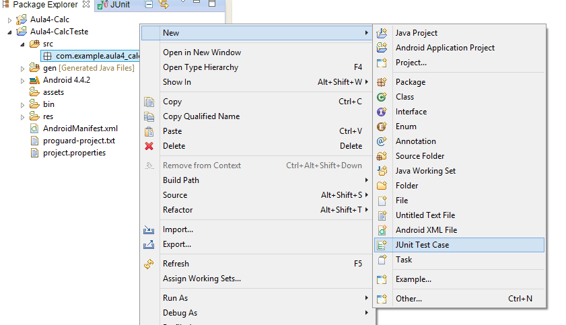566x325 pixels.
Task: Click the Copy icon in context menu
Action: [149, 102]
